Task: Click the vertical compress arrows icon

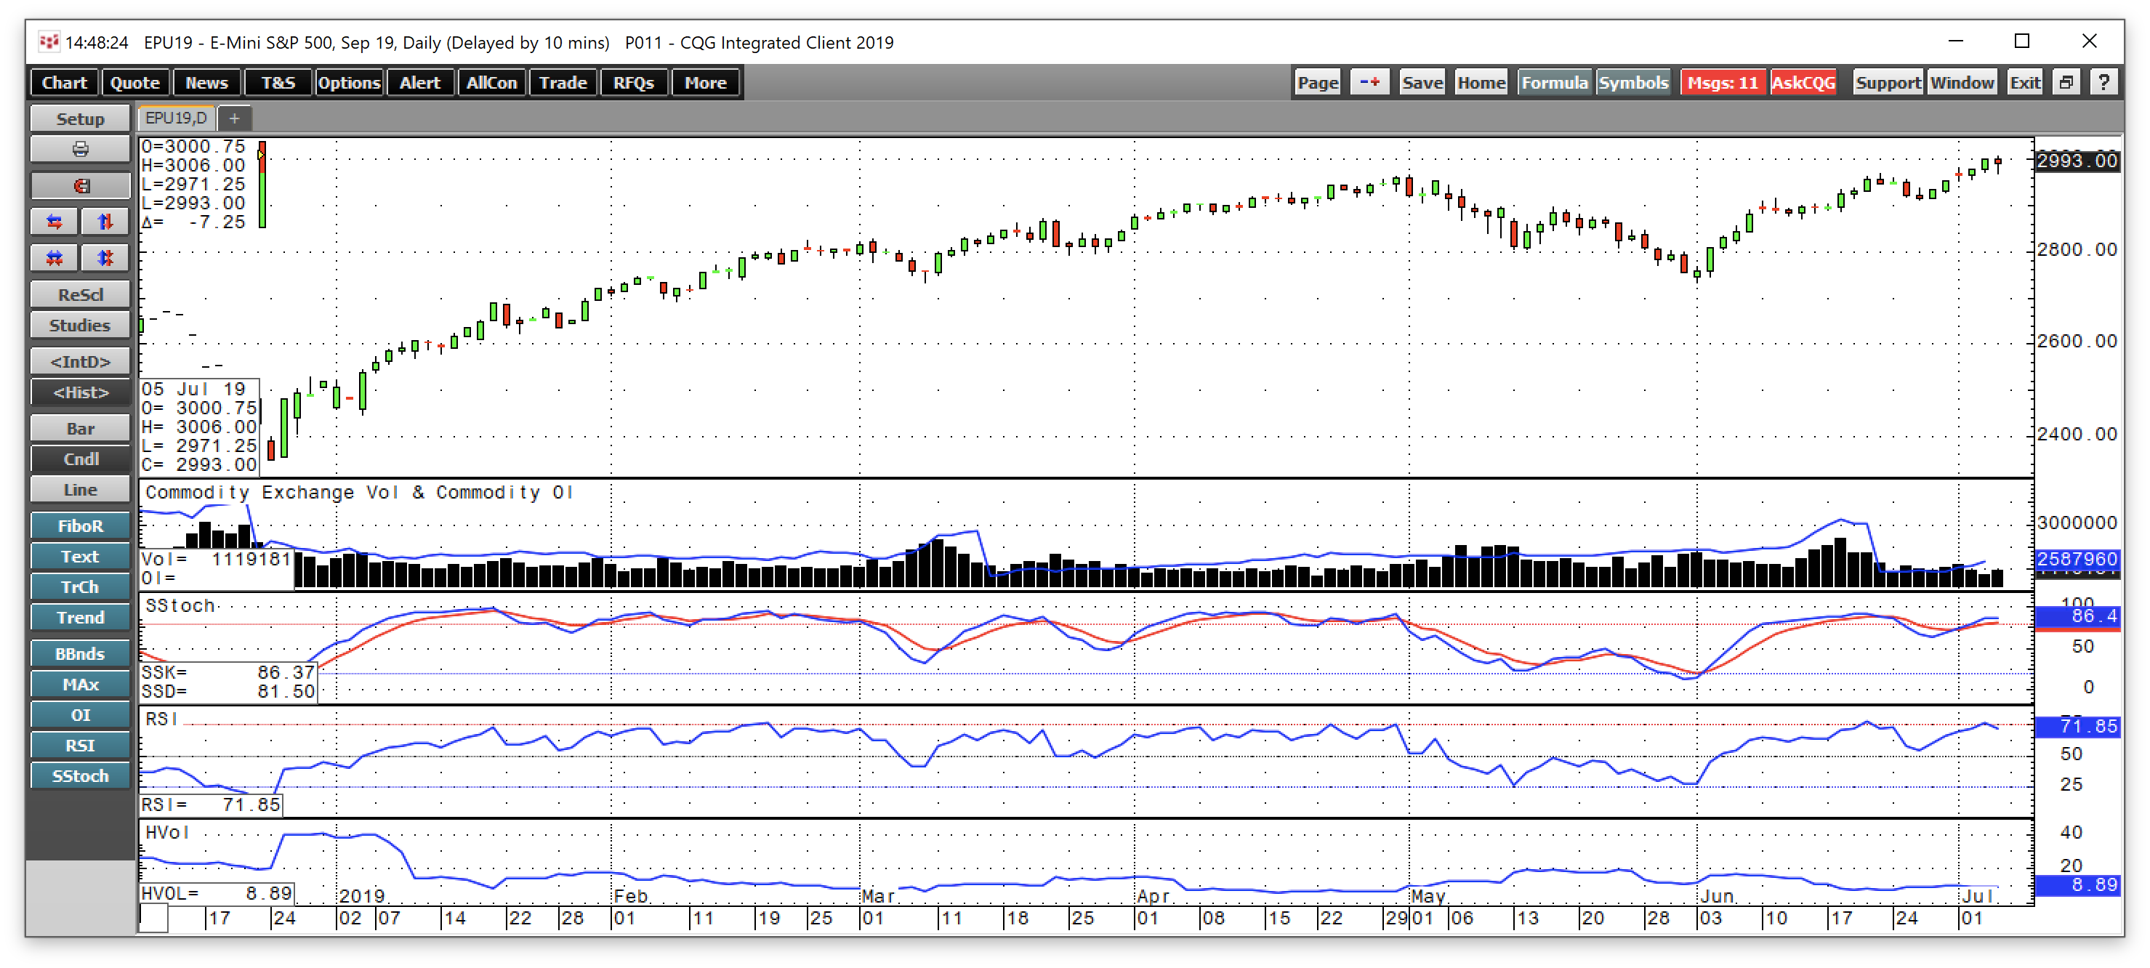Action: (105, 258)
